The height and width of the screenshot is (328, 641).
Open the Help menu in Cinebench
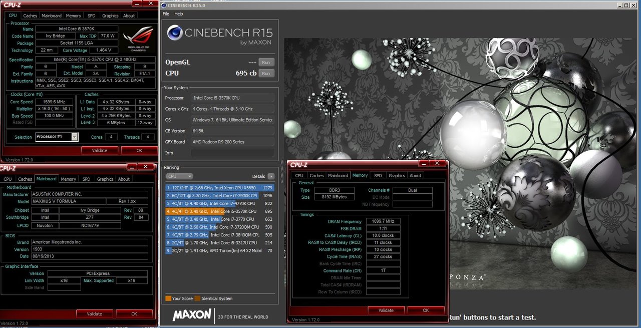[x=179, y=14]
